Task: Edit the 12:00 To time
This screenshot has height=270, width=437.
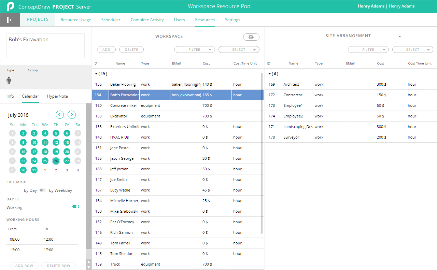Action: [x=48, y=239]
